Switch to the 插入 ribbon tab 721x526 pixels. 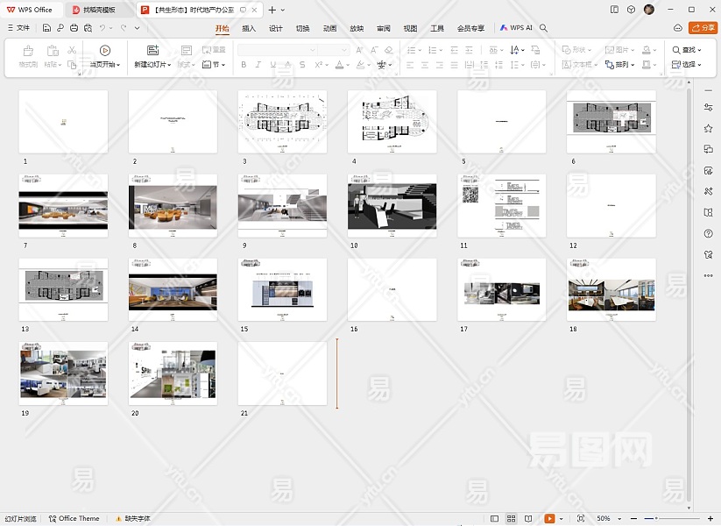point(249,28)
